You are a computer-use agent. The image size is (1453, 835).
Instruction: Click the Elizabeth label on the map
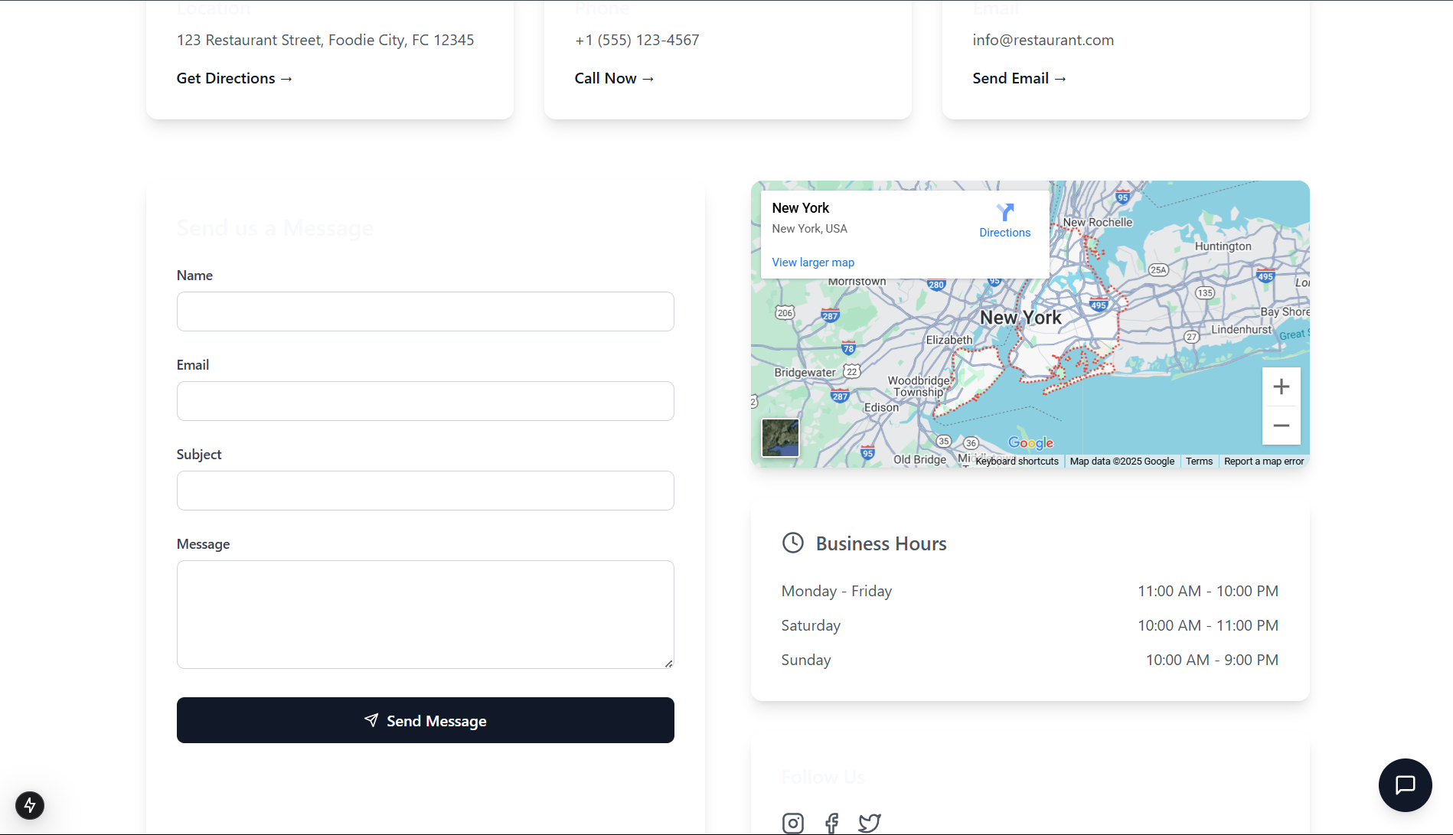tap(949, 340)
